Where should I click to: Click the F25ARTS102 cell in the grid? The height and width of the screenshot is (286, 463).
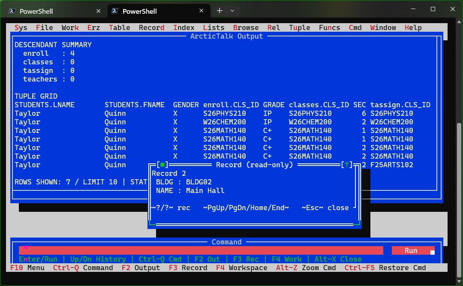coord(391,165)
